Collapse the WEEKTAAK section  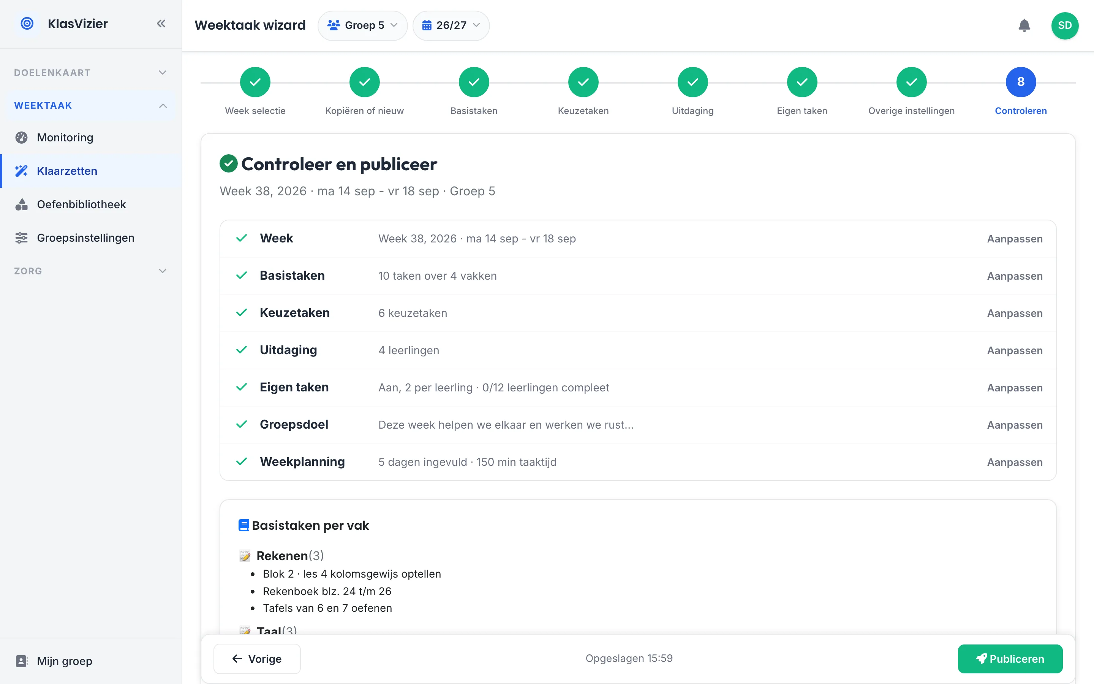pyautogui.click(x=90, y=105)
